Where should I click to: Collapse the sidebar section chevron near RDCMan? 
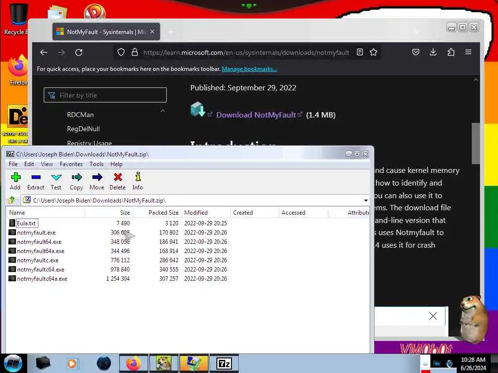162,111
